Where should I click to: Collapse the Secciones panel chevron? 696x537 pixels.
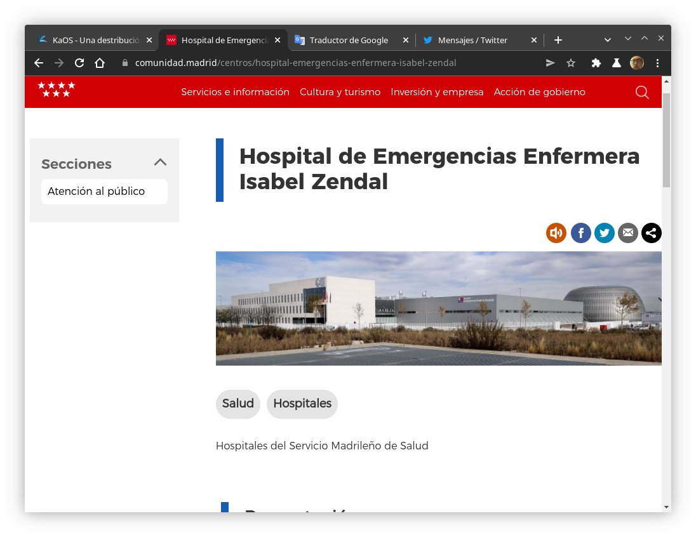[160, 162]
